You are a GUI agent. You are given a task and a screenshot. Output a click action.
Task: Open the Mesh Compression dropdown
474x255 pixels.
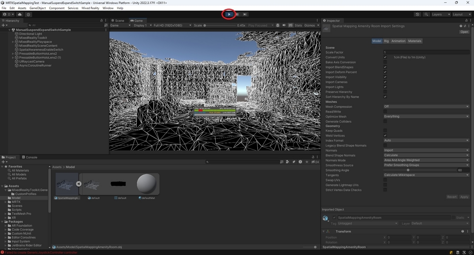pos(426,107)
